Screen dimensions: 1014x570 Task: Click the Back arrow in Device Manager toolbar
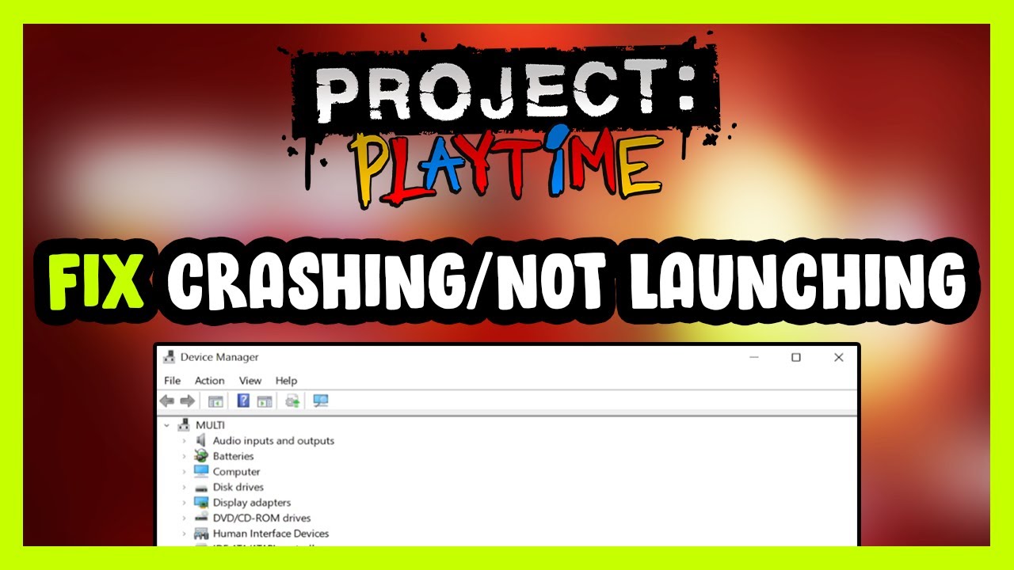(167, 401)
